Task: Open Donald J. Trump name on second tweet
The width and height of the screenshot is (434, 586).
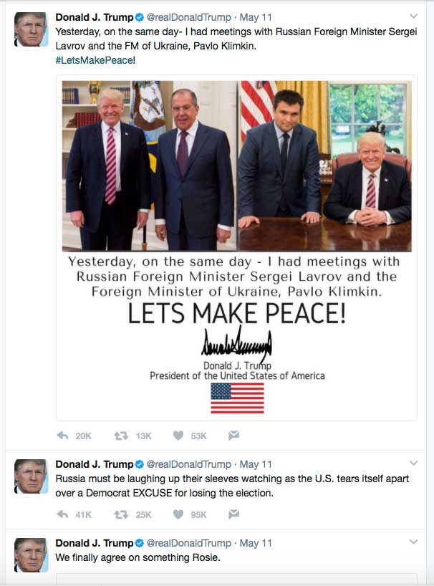Action: (x=94, y=464)
